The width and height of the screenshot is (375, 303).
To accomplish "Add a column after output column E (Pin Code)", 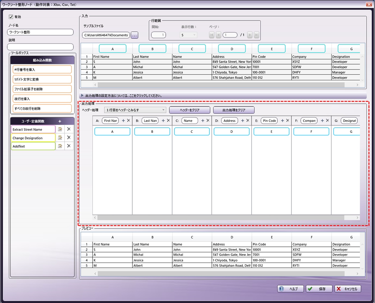I will [x=282, y=121].
